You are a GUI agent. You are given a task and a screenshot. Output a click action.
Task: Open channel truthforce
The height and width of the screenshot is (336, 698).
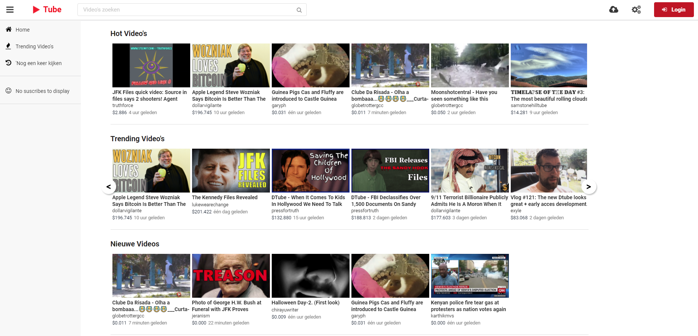coord(123,106)
